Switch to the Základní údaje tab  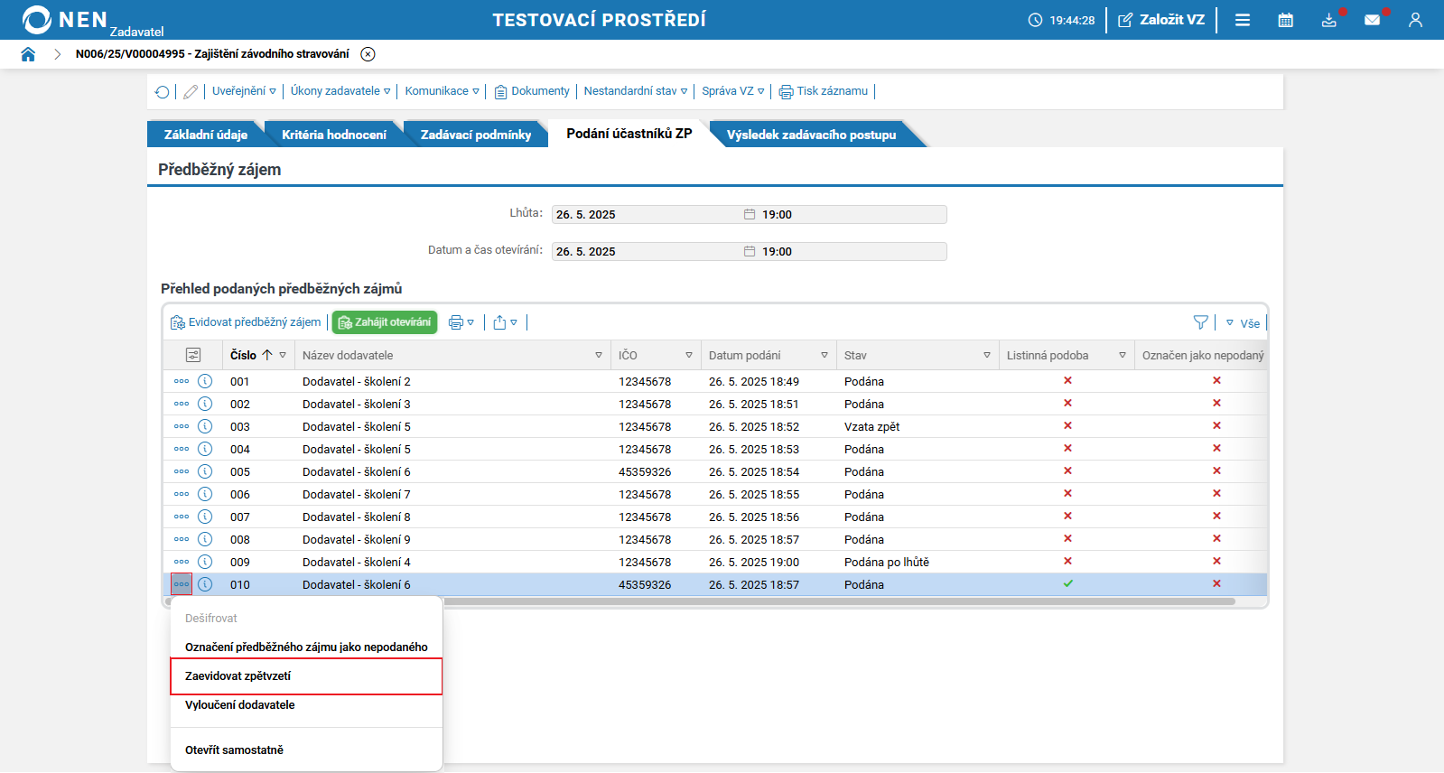[x=206, y=135]
